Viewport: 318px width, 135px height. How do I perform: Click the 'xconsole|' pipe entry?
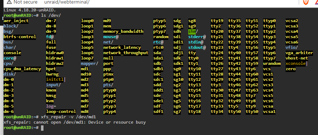click(x=297, y=63)
